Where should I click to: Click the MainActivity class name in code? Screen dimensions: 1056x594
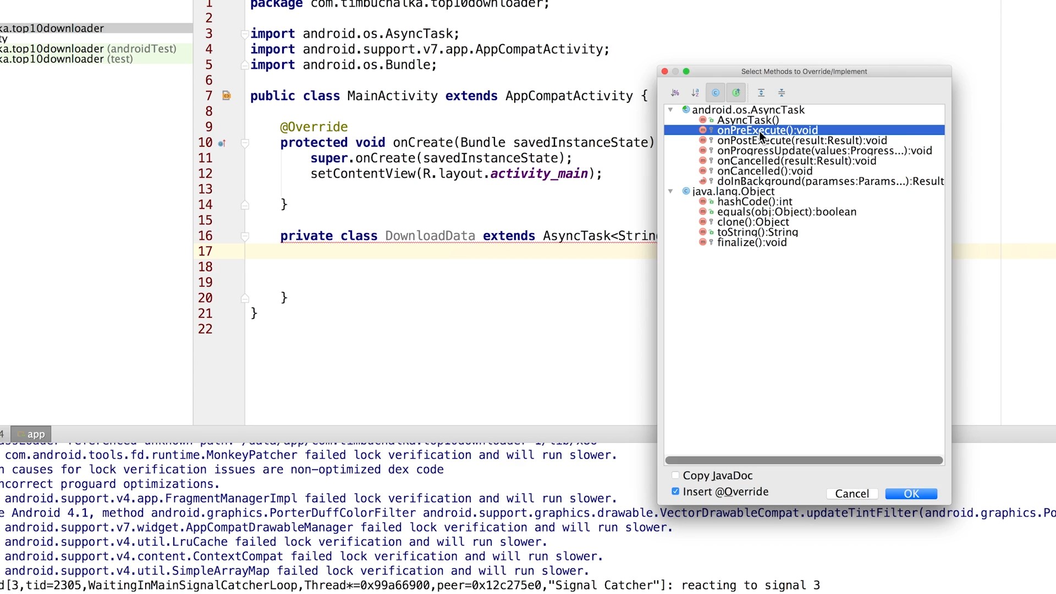coord(392,96)
